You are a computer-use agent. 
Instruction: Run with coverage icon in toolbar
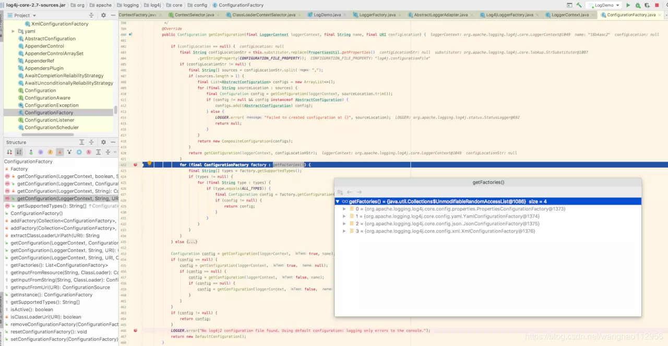[647, 5]
